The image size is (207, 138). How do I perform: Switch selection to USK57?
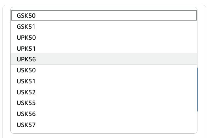point(104,125)
